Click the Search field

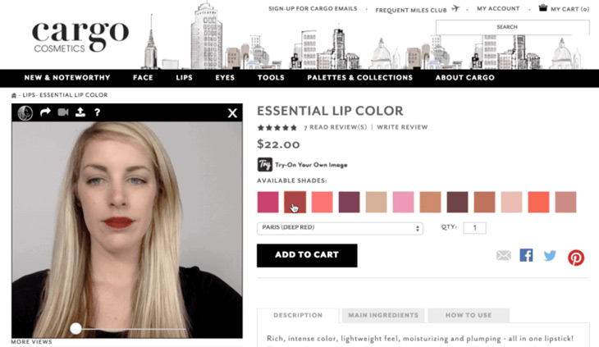(512, 27)
